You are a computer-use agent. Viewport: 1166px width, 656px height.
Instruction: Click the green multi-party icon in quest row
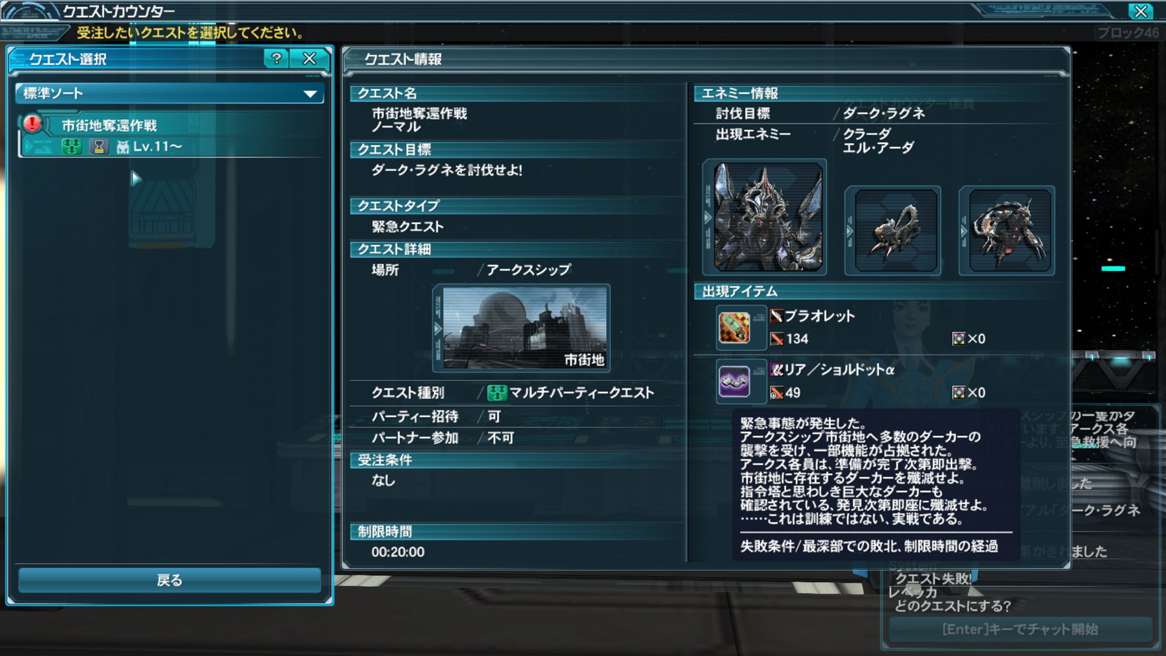coord(72,146)
